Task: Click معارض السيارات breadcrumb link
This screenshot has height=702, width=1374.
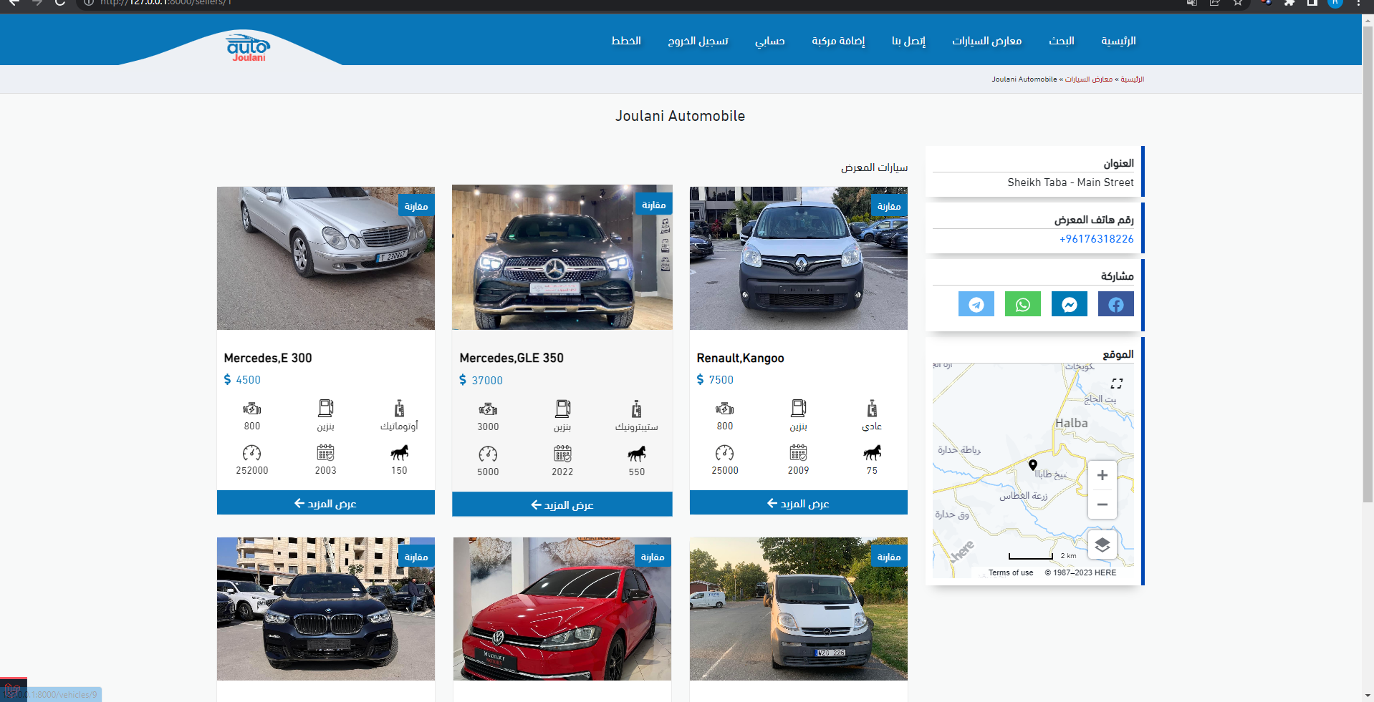Action: click(x=1089, y=79)
